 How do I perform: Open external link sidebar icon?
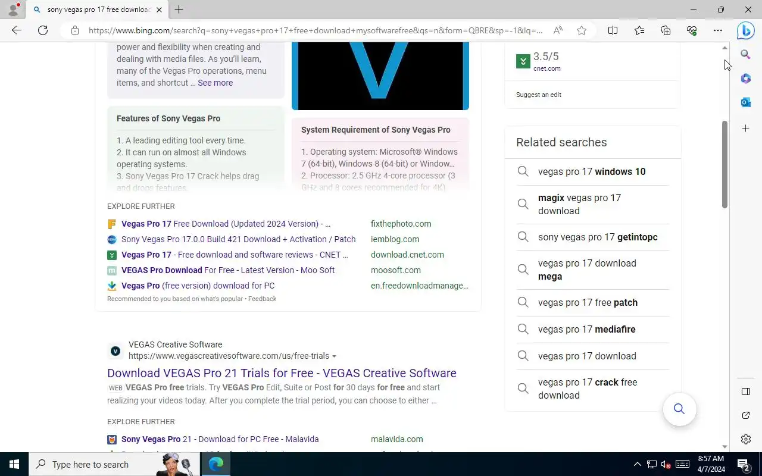click(746, 415)
